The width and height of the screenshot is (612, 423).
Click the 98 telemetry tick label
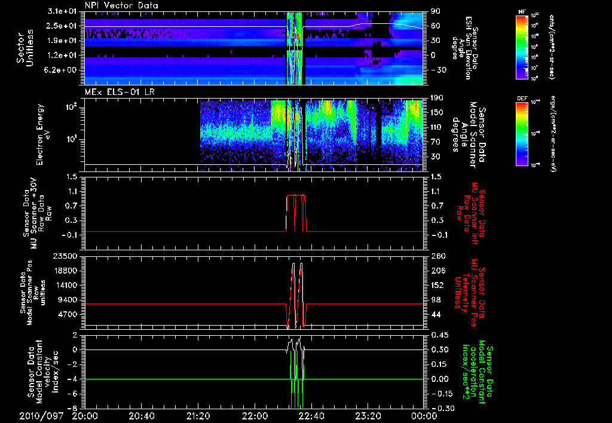435,300
